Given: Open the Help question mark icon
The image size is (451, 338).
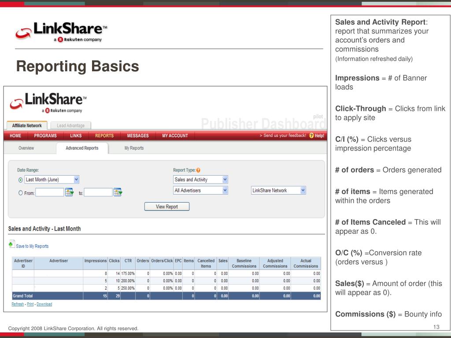Looking at the screenshot, I should tap(311, 136).
